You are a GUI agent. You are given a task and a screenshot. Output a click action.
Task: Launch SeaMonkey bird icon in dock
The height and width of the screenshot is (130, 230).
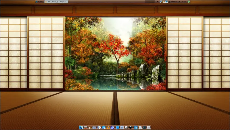tap(112, 128)
